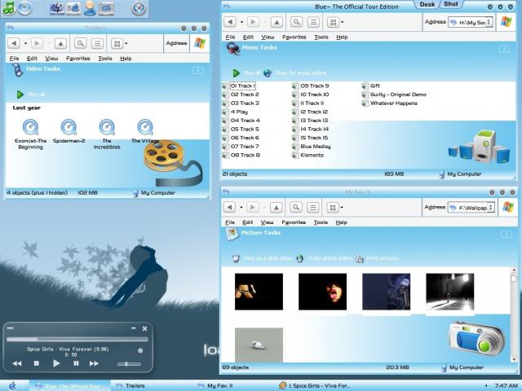
Task: Go back in Blue Official Tour Edition window
Action: pos(230,22)
